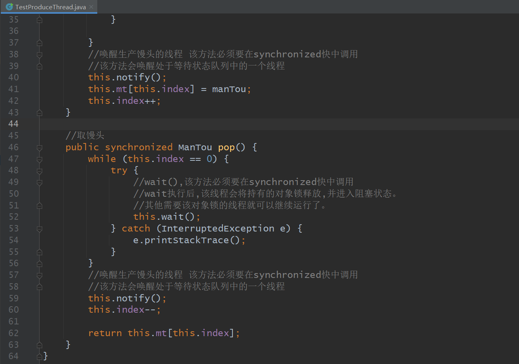This screenshot has width=519, height=364.
Task: Click line number 62 in the gutter
Action: click(x=13, y=333)
